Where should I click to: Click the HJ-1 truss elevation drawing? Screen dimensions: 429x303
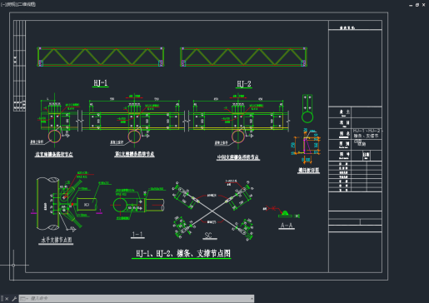(101, 57)
